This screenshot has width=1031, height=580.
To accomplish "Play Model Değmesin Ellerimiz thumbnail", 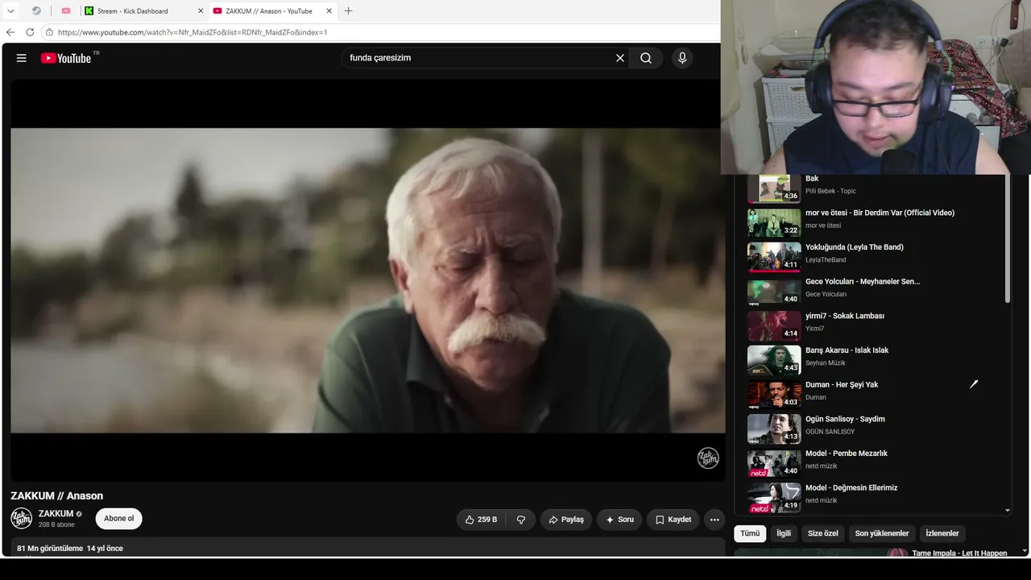I will tap(774, 498).
